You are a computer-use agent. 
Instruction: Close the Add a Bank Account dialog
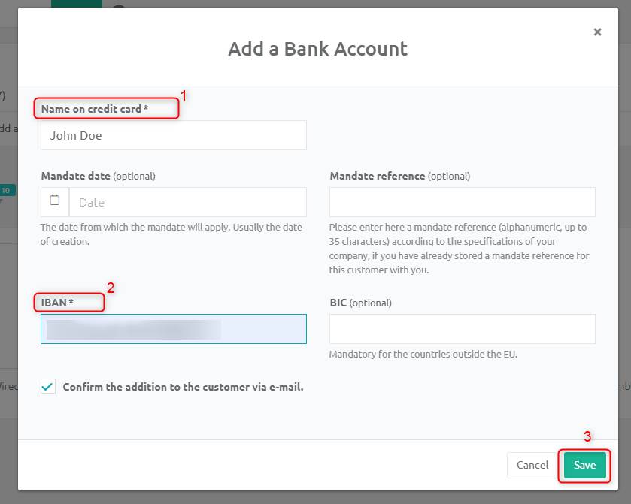tap(597, 32)
